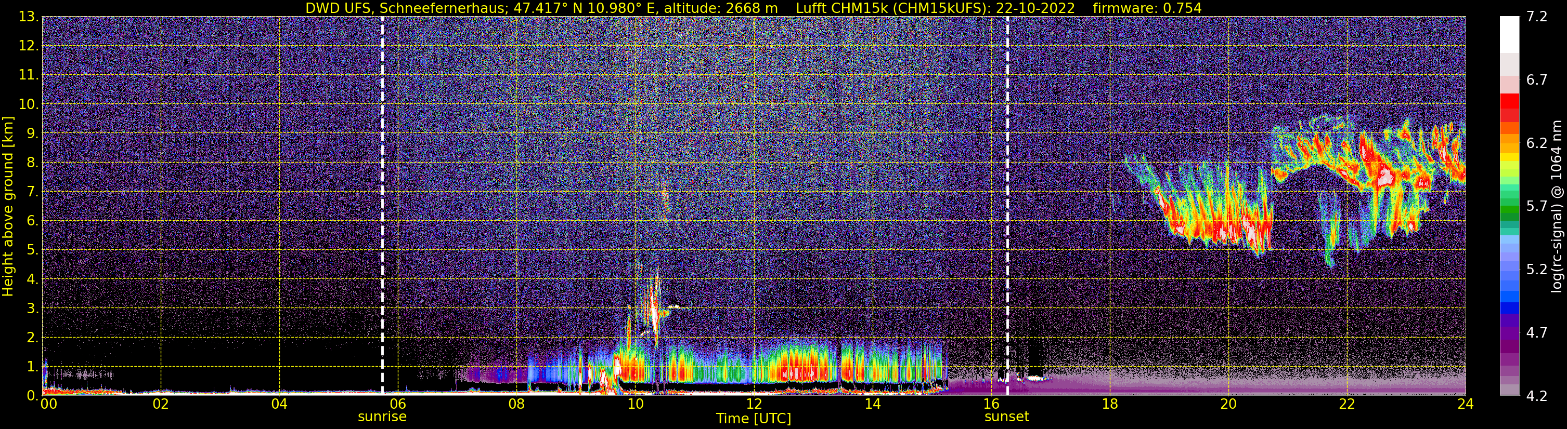Click the 'firmware: 0.754' text in title

1147,8
